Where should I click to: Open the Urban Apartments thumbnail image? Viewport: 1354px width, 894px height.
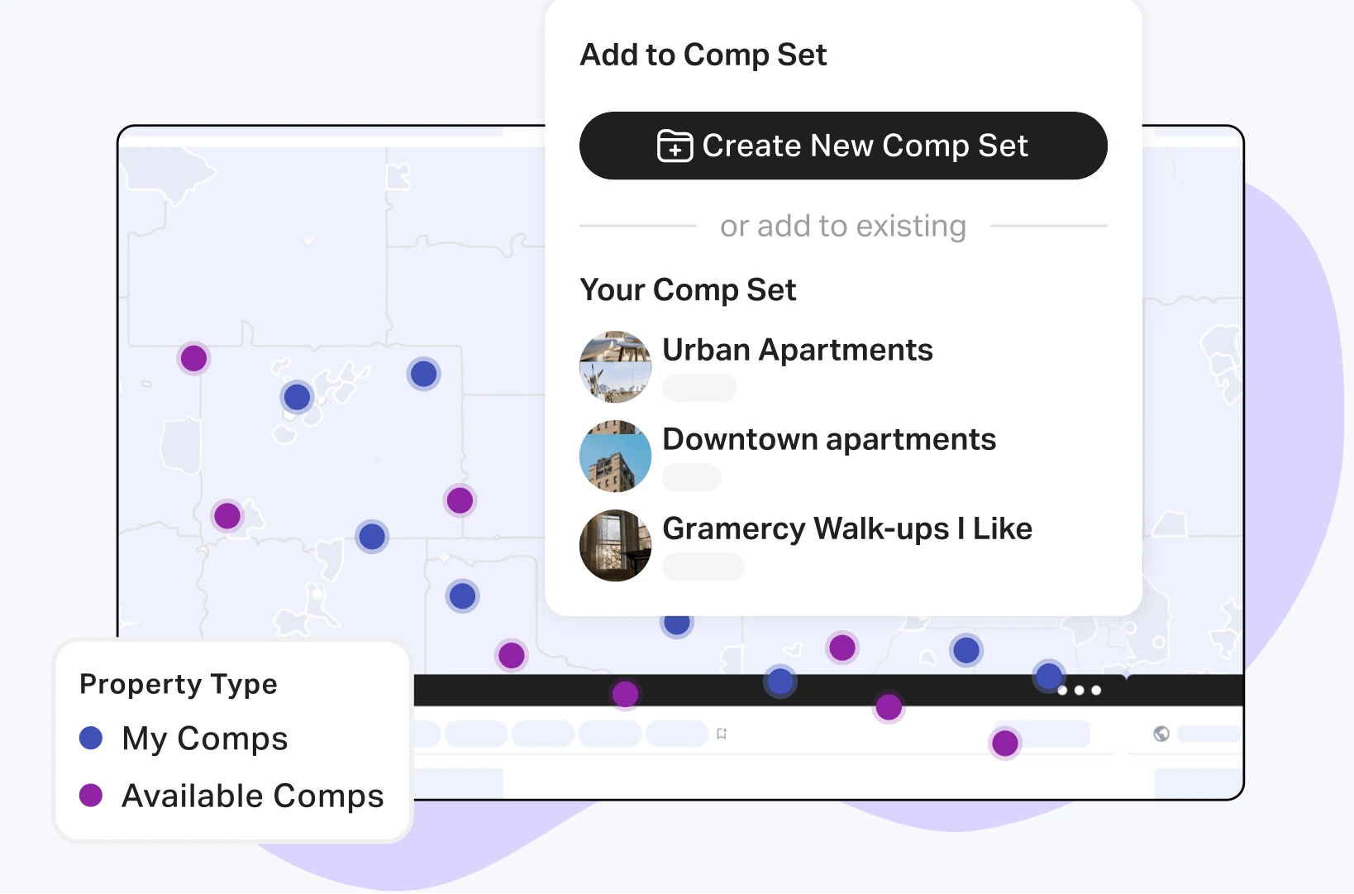[x=616, y=367]
